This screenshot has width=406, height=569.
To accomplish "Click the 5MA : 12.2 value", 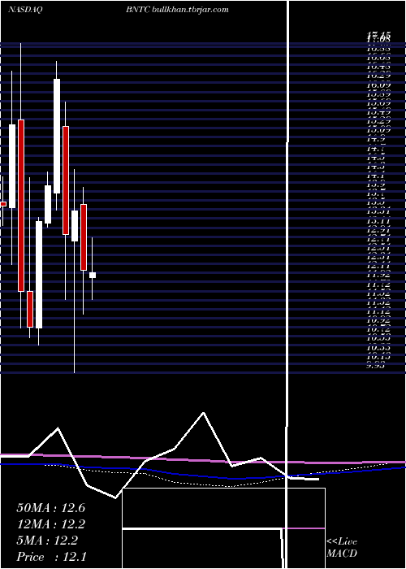I will (47, 541).
